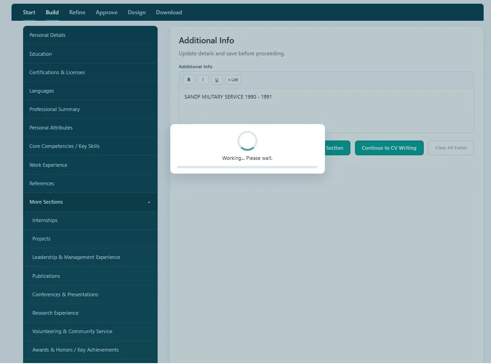Image resolution: width=491 pixels, height=364 pixels.
Task: Click the 'SANDF MILITARY SERVICE 1990 - 1991' text
Action: tap(228, 97)
